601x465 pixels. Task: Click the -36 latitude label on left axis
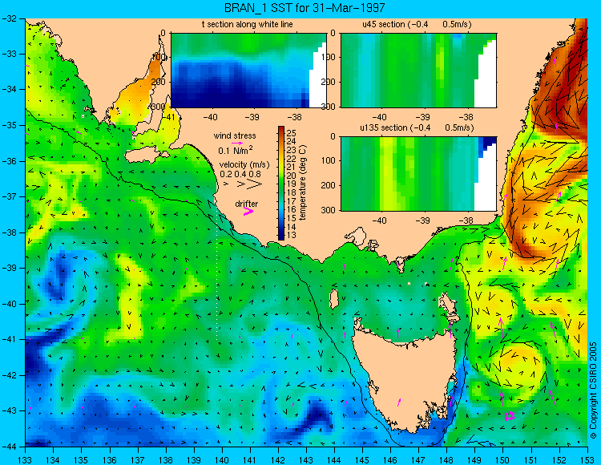coord(9,161)
